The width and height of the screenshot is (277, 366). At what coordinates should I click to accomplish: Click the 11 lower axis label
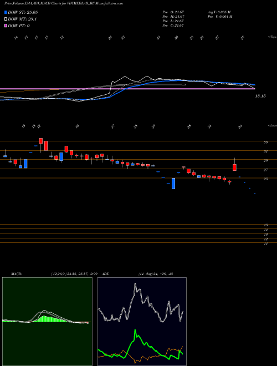coord(265,243)
